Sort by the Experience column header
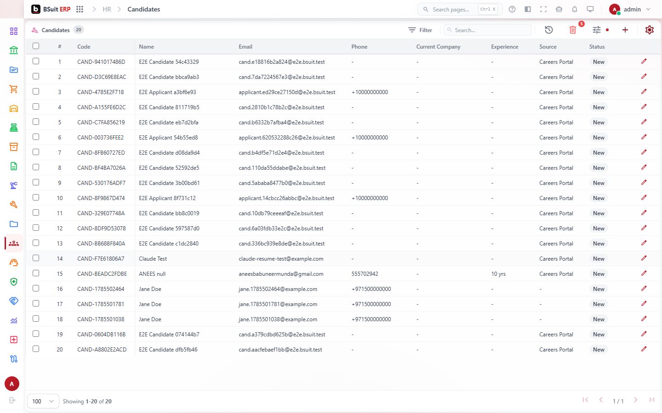 click(x=505, y=47)
